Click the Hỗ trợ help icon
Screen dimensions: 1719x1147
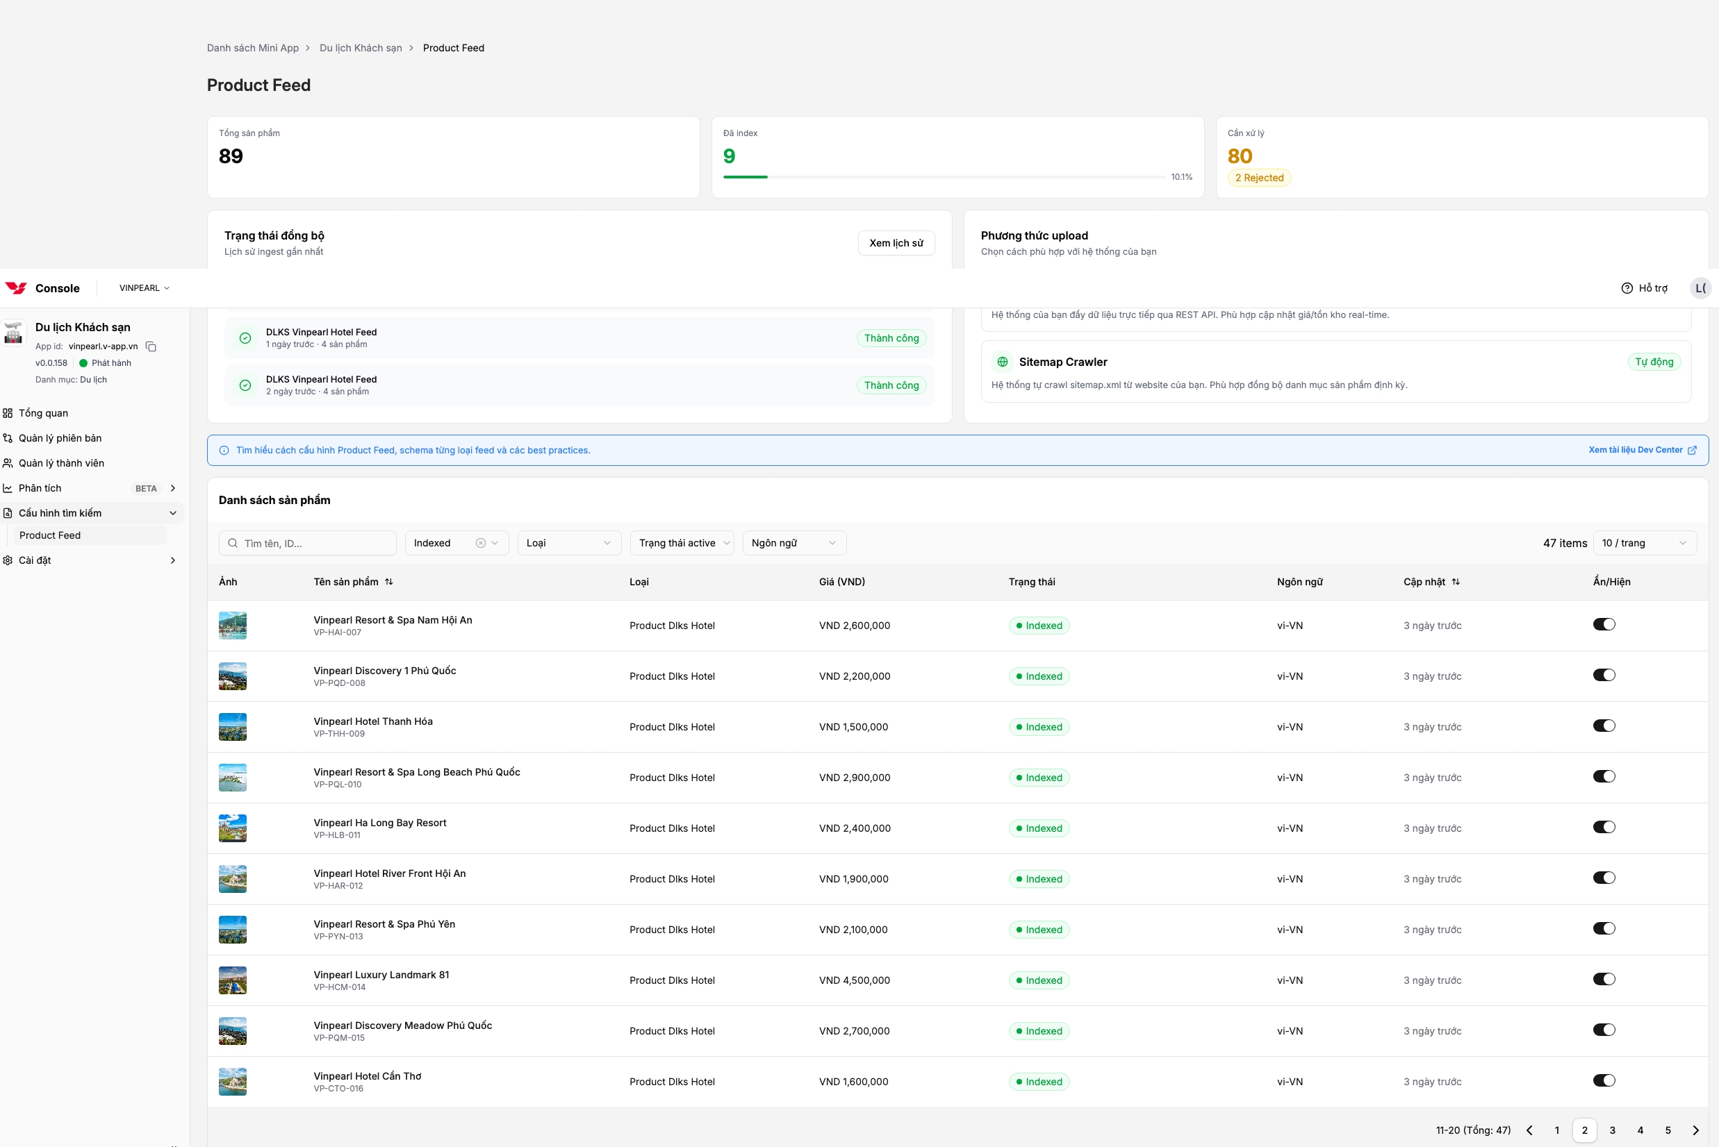(x=1627, y=288)
